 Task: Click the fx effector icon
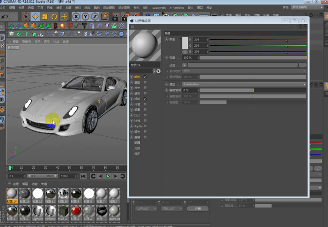point(41,34)
